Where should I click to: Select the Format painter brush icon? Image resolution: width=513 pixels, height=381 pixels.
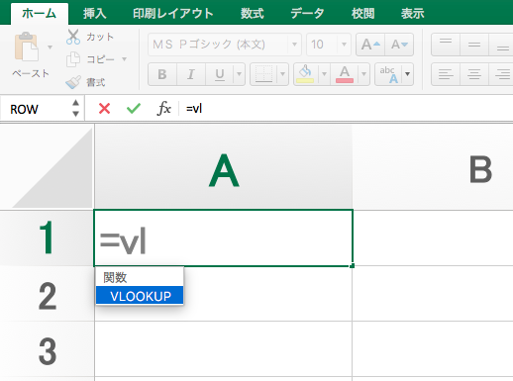pyautogui.click(x=73, y=82)
